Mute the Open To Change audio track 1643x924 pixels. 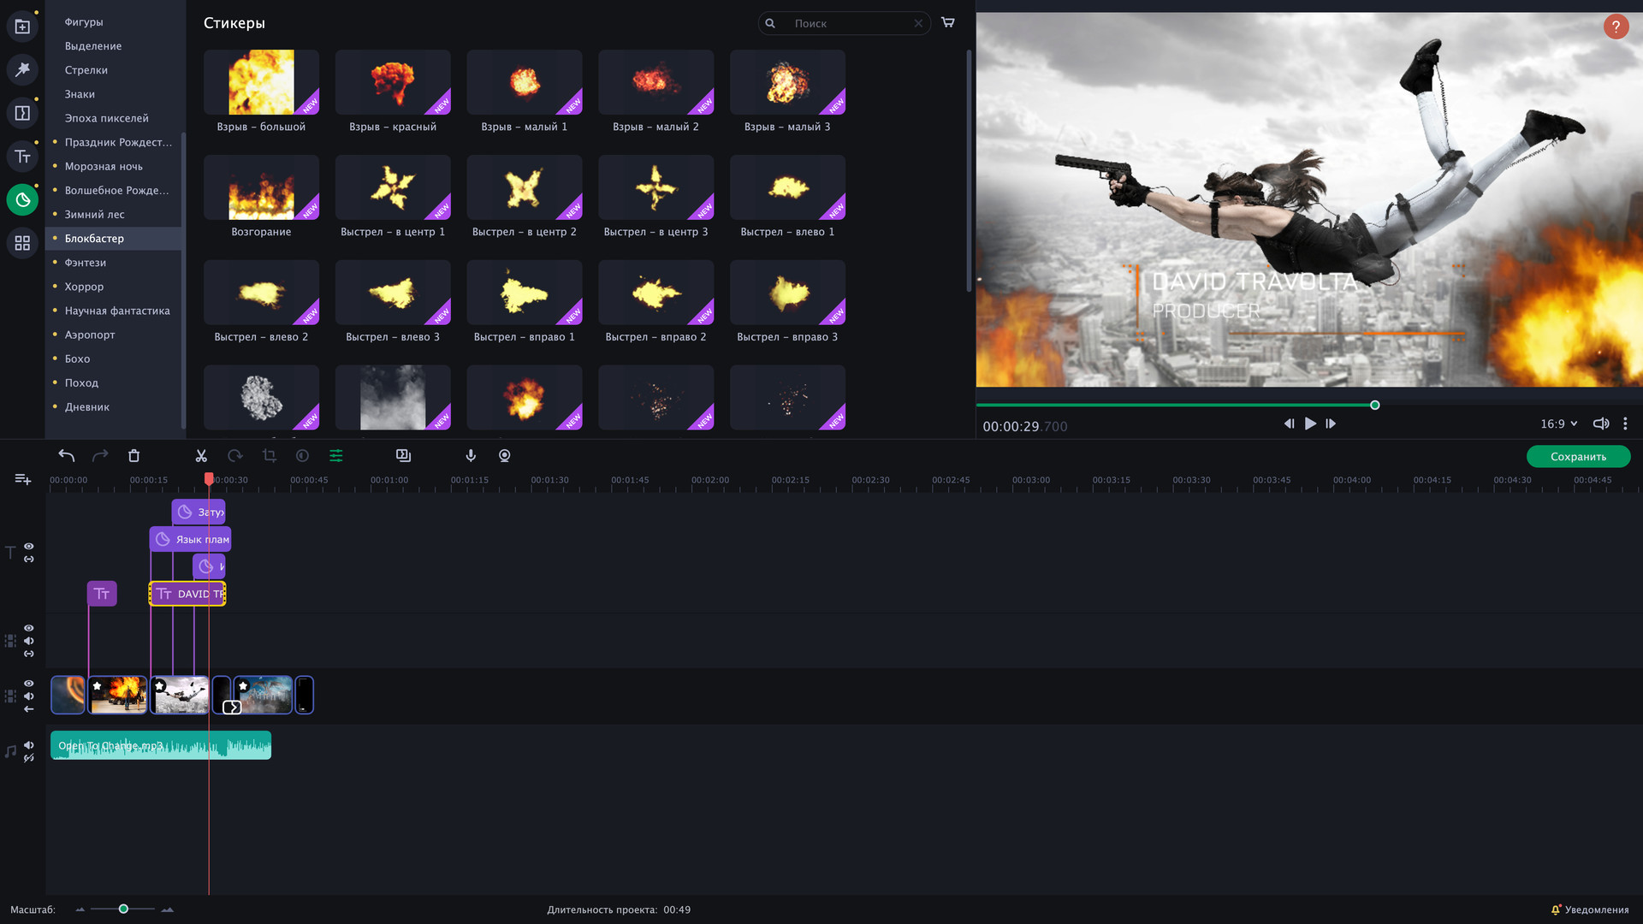tap(29, 745)
